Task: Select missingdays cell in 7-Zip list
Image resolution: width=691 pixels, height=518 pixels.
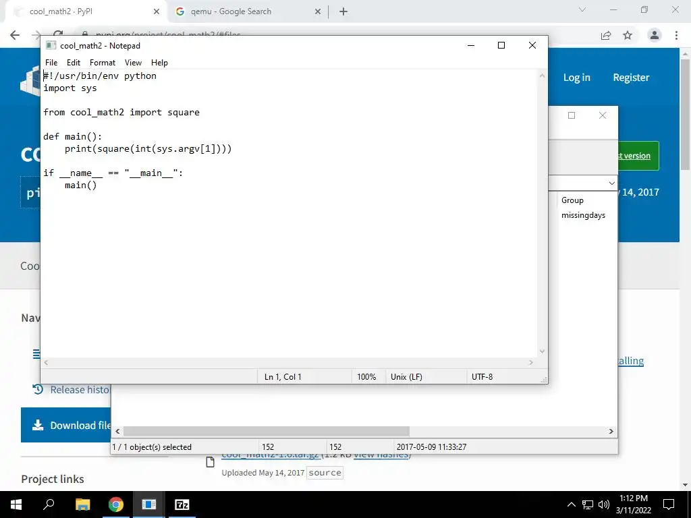Action: (x=583, y=215)
